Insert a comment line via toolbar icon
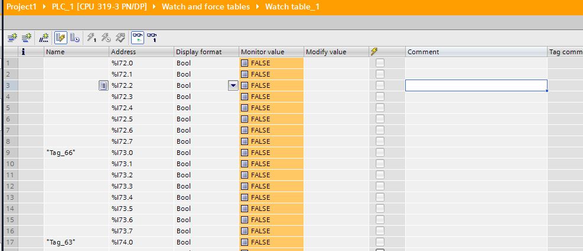 pos(44,38)
